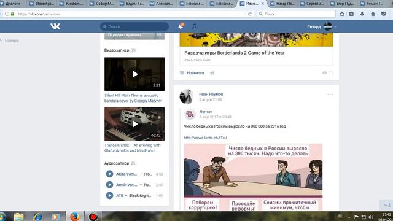Share the Borderlands post via megaphone icon
393x221 pixels.
(212, 73)
